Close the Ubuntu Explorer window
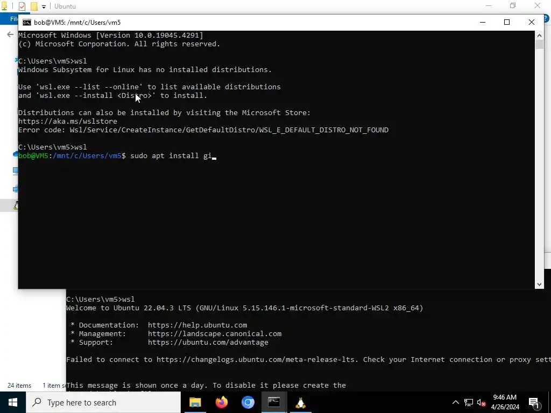551x413 pixels. point(538,5)
